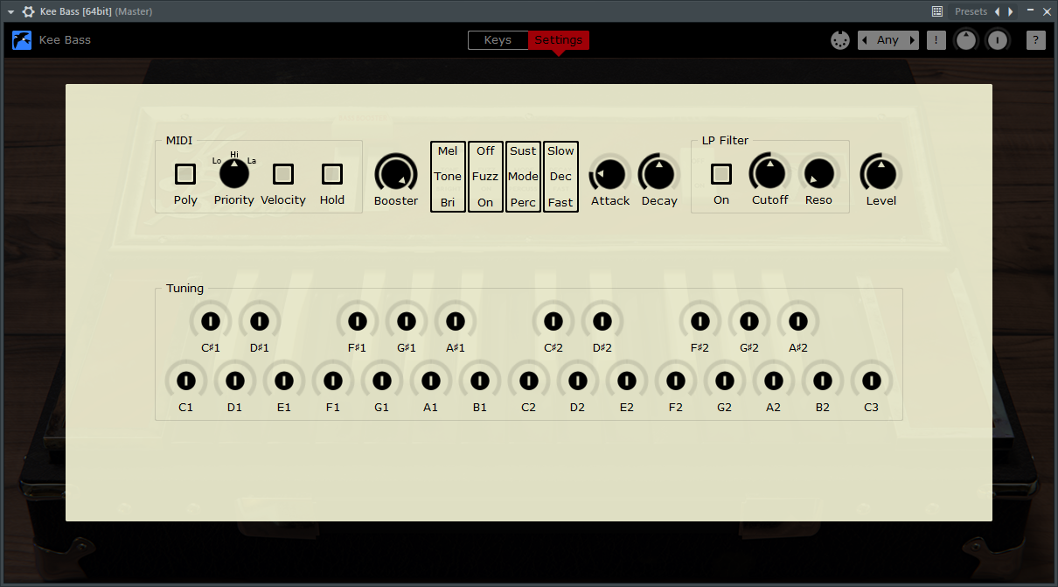Image resolution: width=1058 pixels, height=587 pixels.
Task: Click the G♯1 tuning knob
Action: tap(406, 321)
